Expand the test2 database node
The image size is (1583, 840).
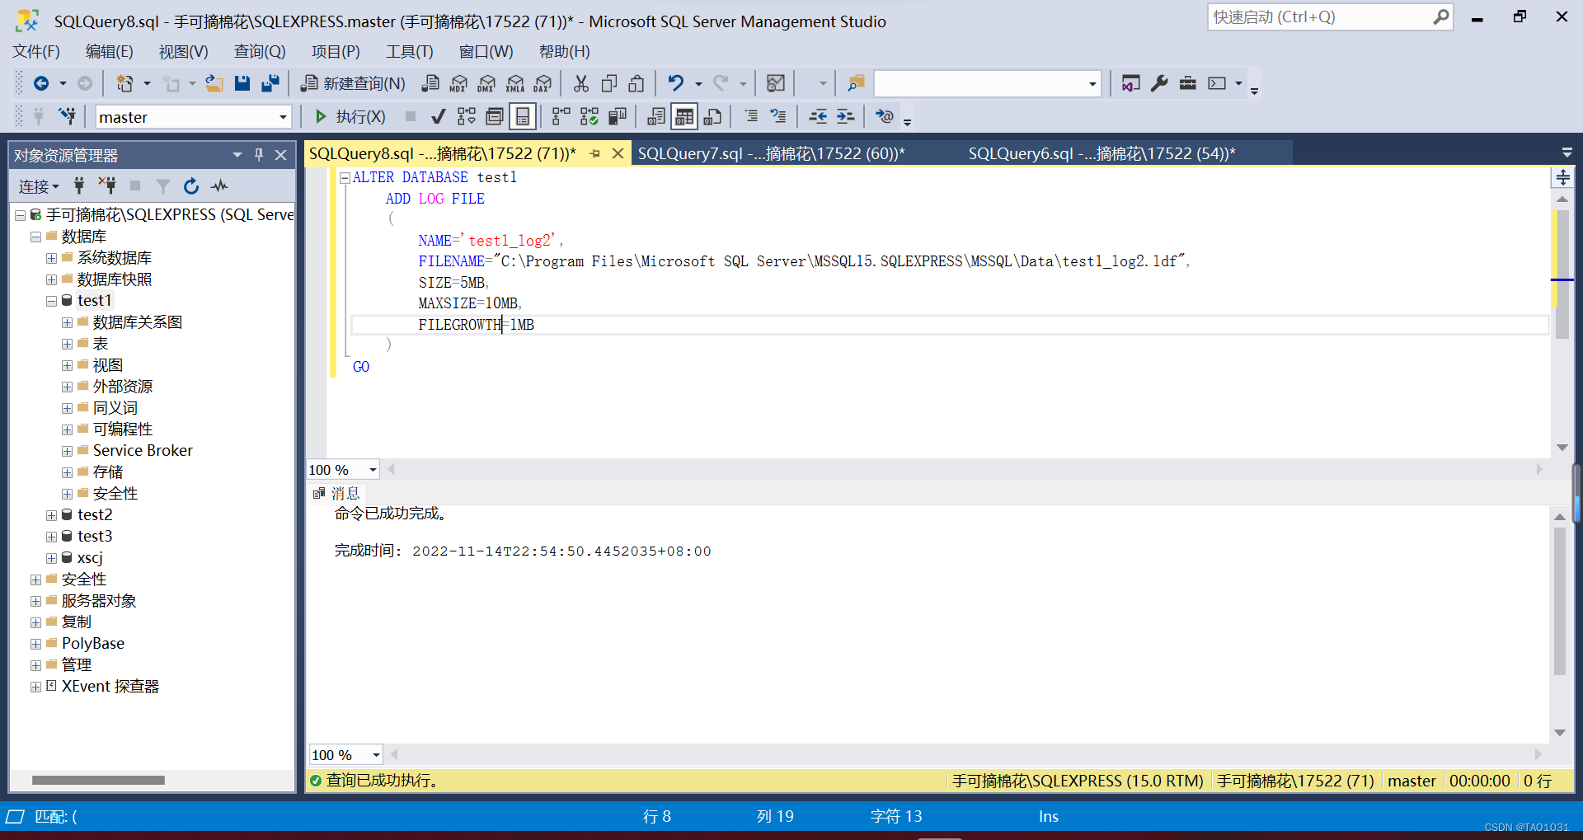coord(52,516)
